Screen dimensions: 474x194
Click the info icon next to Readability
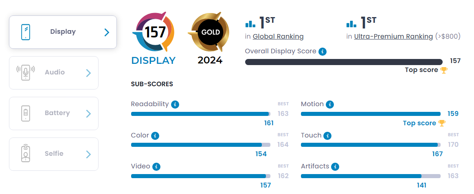pos(175,105)
